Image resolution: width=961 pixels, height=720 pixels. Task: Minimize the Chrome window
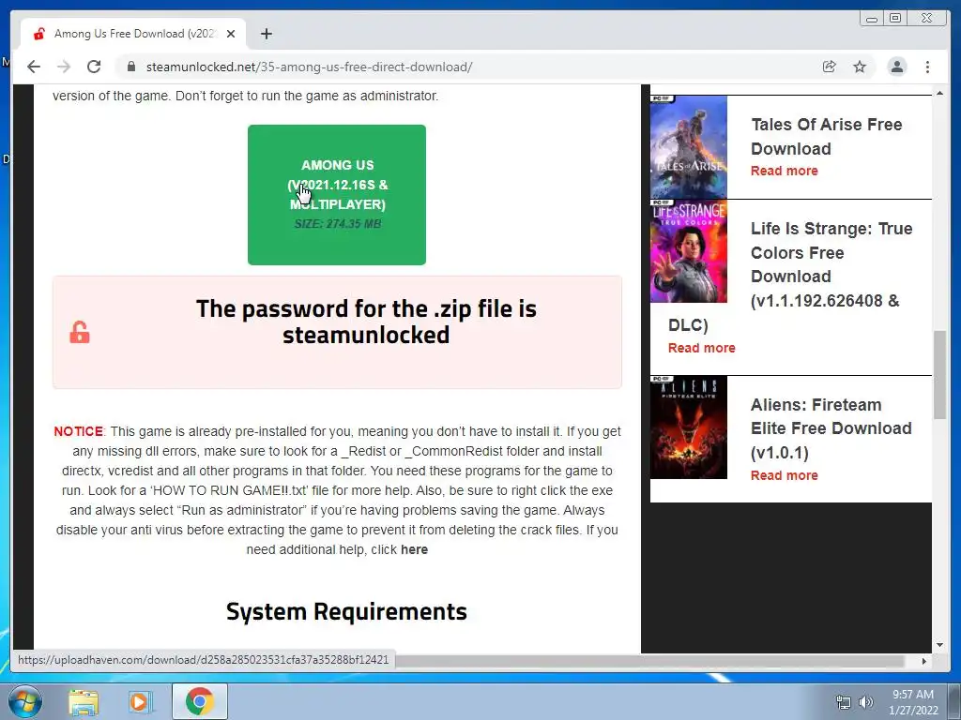(872, 19)
